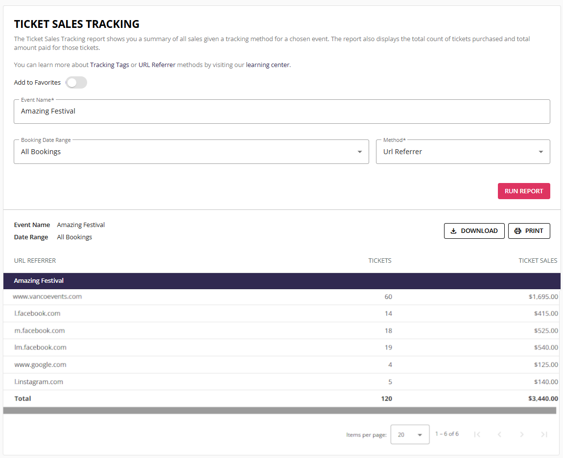Select the www.google.com referrer row
The width and height of the screenshot is (563, 458).
point(282,365)
